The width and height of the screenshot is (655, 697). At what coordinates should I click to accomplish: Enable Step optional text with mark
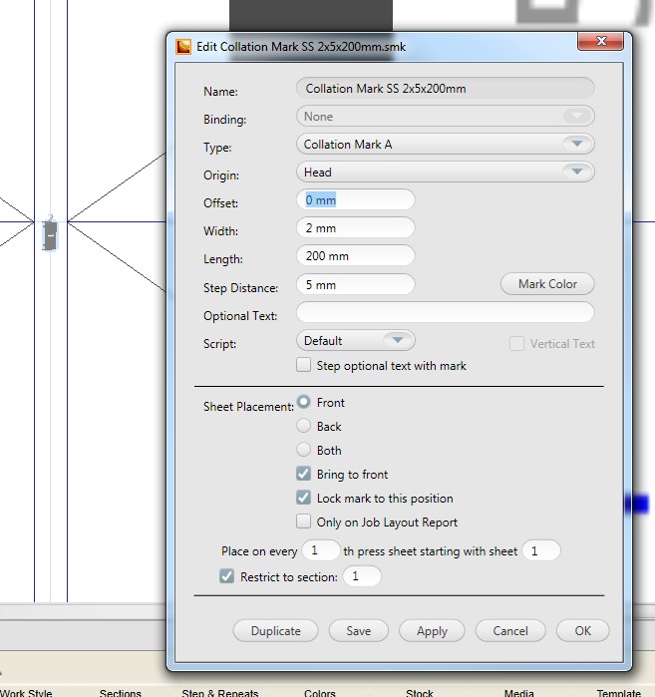[x=303, y=365]
